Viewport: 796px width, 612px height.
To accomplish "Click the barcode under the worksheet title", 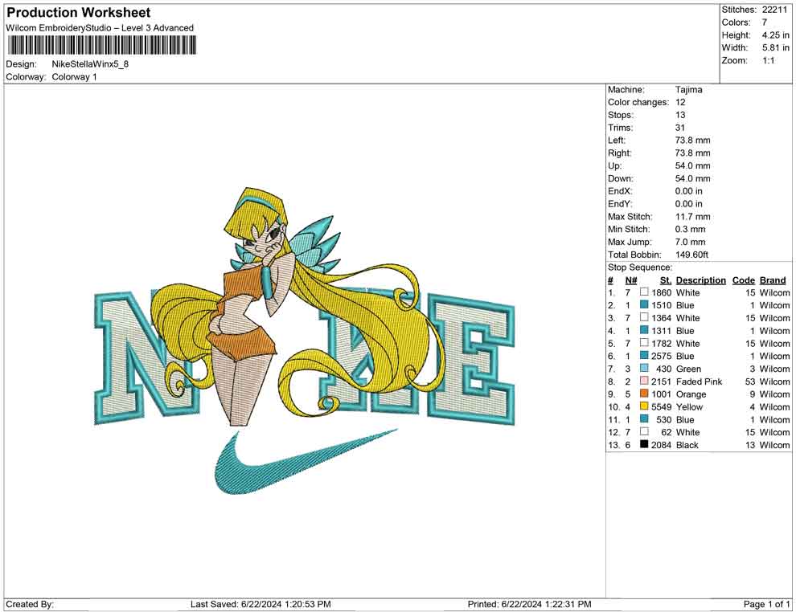I will [x=101, y=46].
